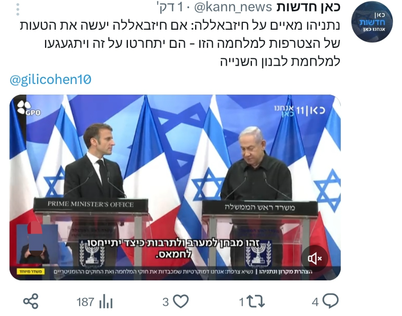Click the retweet count of 1
402x316 pixels.
coord(241,302)
